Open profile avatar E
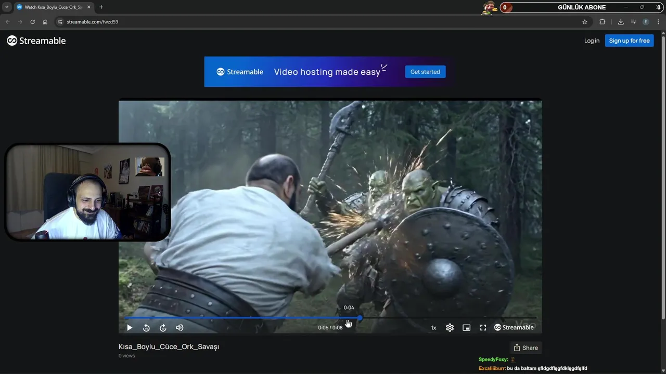This screenshot has width=666, height=374. pos(646,22)
